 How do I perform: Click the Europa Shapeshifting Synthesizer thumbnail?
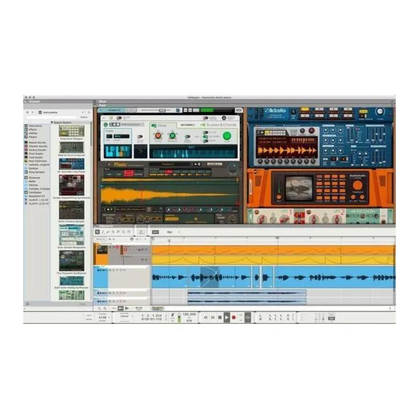pyautogui.click(x=72, y=185)
